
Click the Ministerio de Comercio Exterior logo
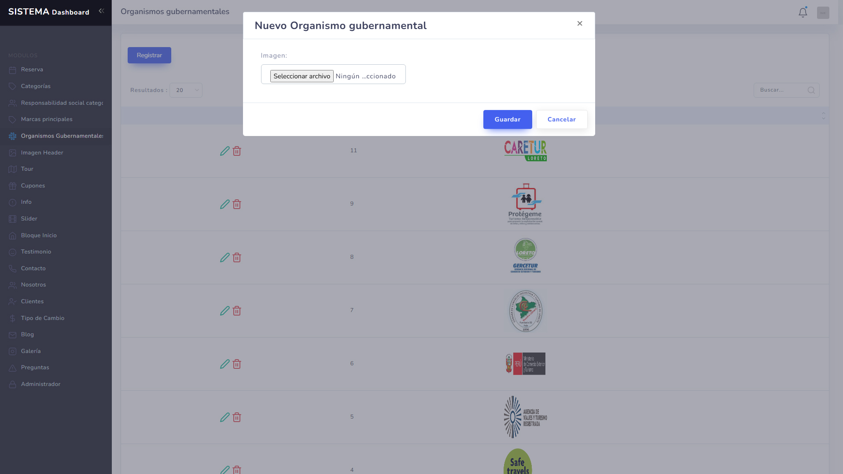point(525,364)
